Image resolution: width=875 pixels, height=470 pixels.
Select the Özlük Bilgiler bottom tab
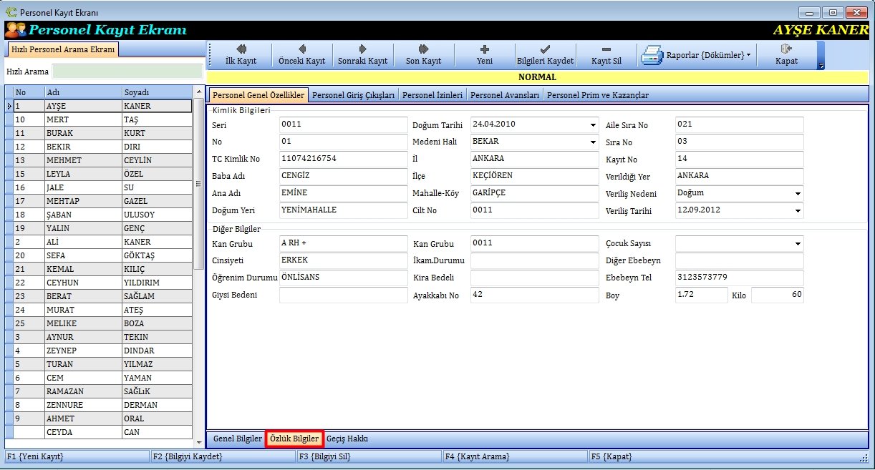[294, 439]
